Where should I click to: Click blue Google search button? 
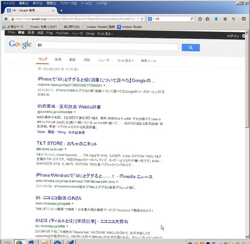(x=191, y=47)
